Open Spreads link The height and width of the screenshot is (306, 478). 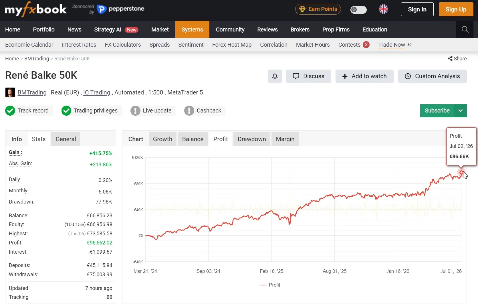[159, 45]
